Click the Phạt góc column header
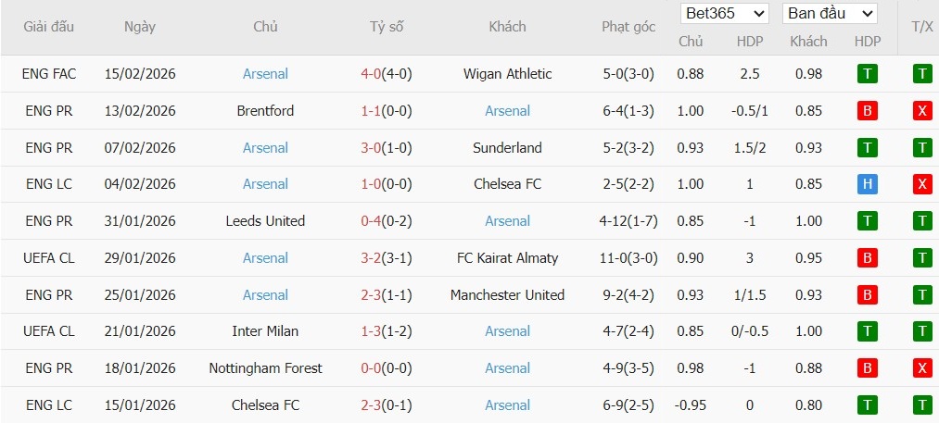 coord(628,27)
